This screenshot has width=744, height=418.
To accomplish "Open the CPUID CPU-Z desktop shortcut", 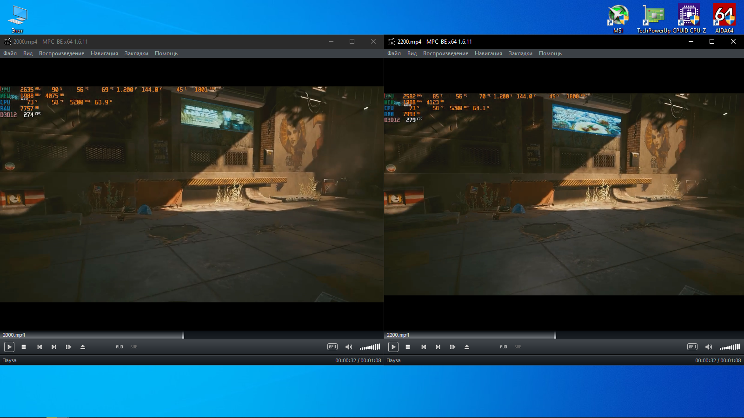I will click(689, 19).
